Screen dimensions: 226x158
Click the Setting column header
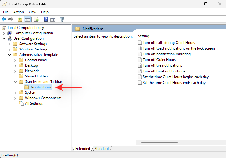143,36
